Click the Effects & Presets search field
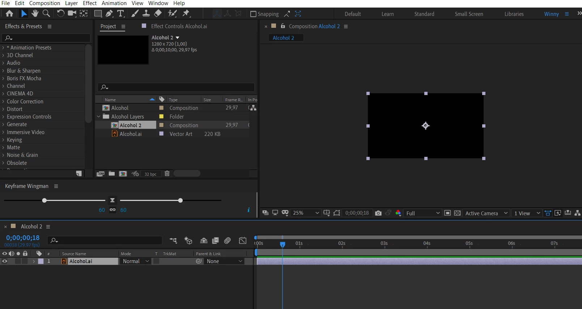The height and width of the screenshot is (309, 582). [x=46, y=38]
